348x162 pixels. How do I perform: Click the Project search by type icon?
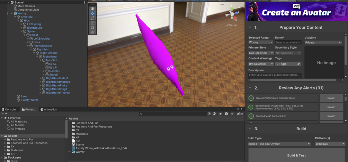(x=215, y=114)
